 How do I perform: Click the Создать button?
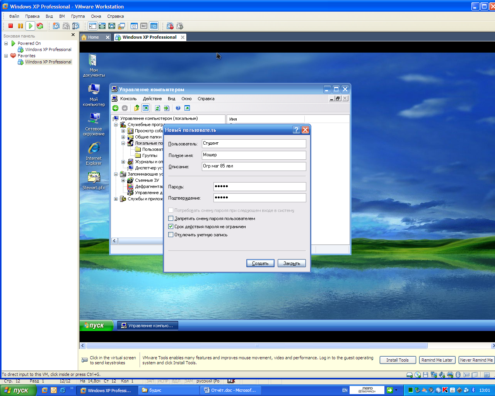pyautogui.click(x=260, y=263)
